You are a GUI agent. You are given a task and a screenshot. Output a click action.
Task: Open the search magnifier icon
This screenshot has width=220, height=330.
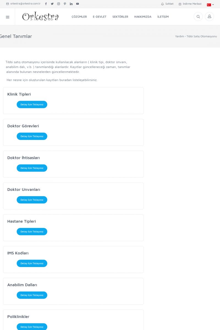pos(198,17)
